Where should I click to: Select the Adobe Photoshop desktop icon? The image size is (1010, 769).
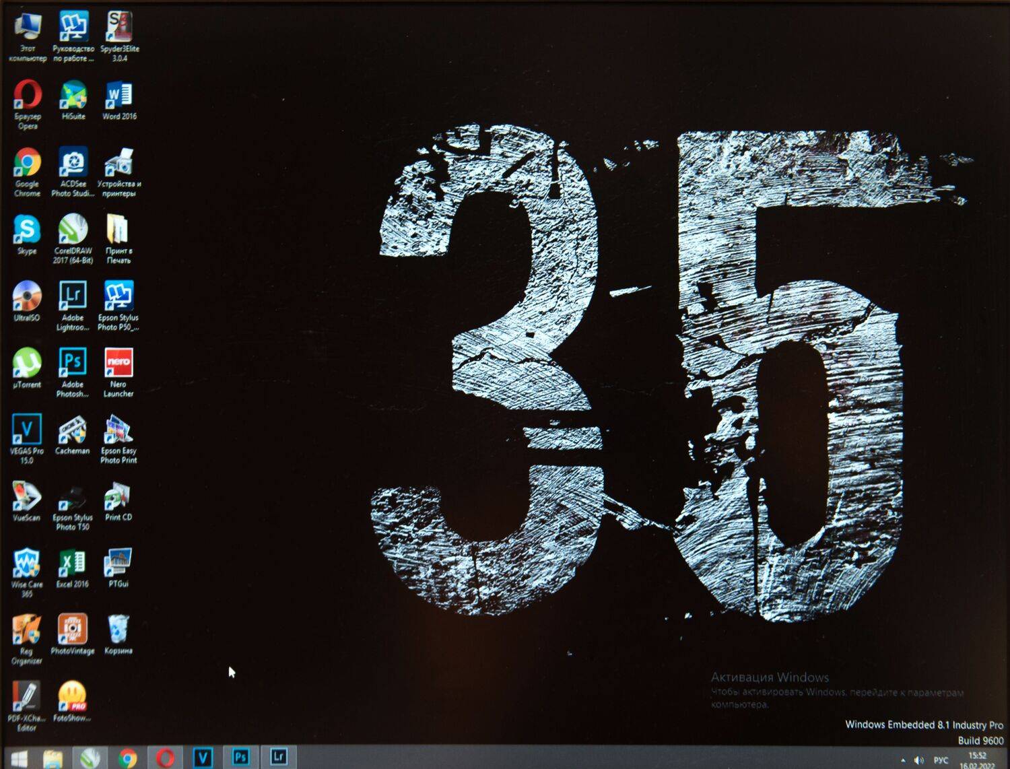pos(73,363)
